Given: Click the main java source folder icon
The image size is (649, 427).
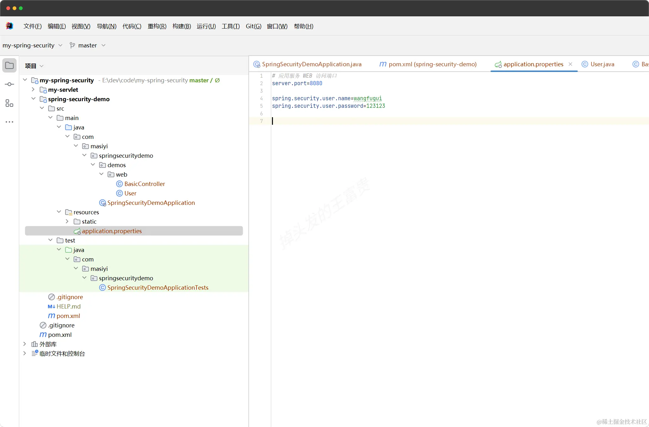Looking at the screenshot, I should 69,127.
